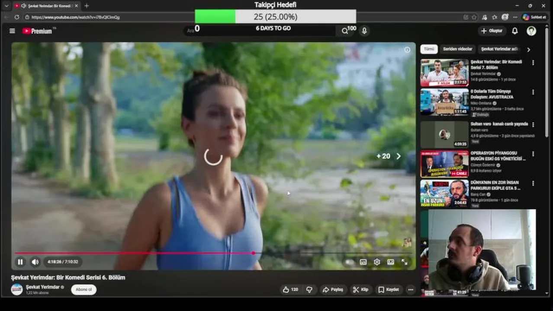Subscribe using the Abone ol button
The height and width of the screenshot is (311, 553).
click(x=84, y=289)
